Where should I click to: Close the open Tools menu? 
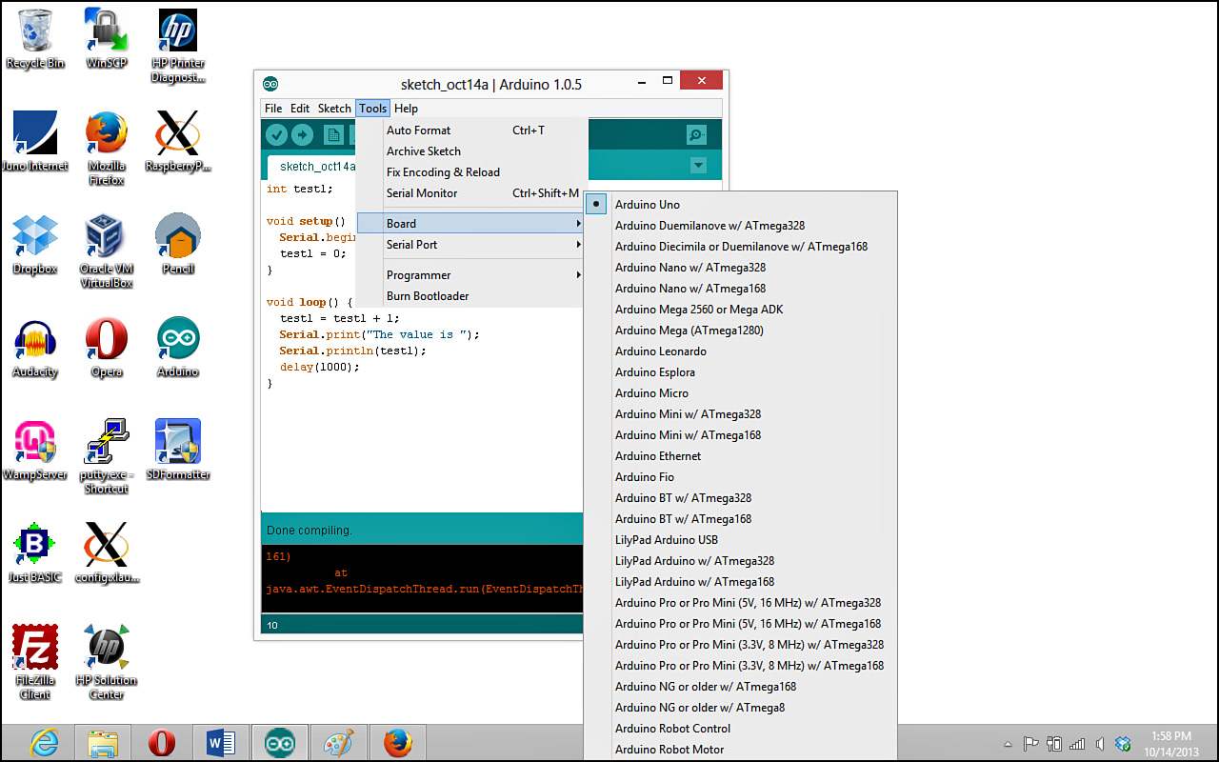pos(372,109)
